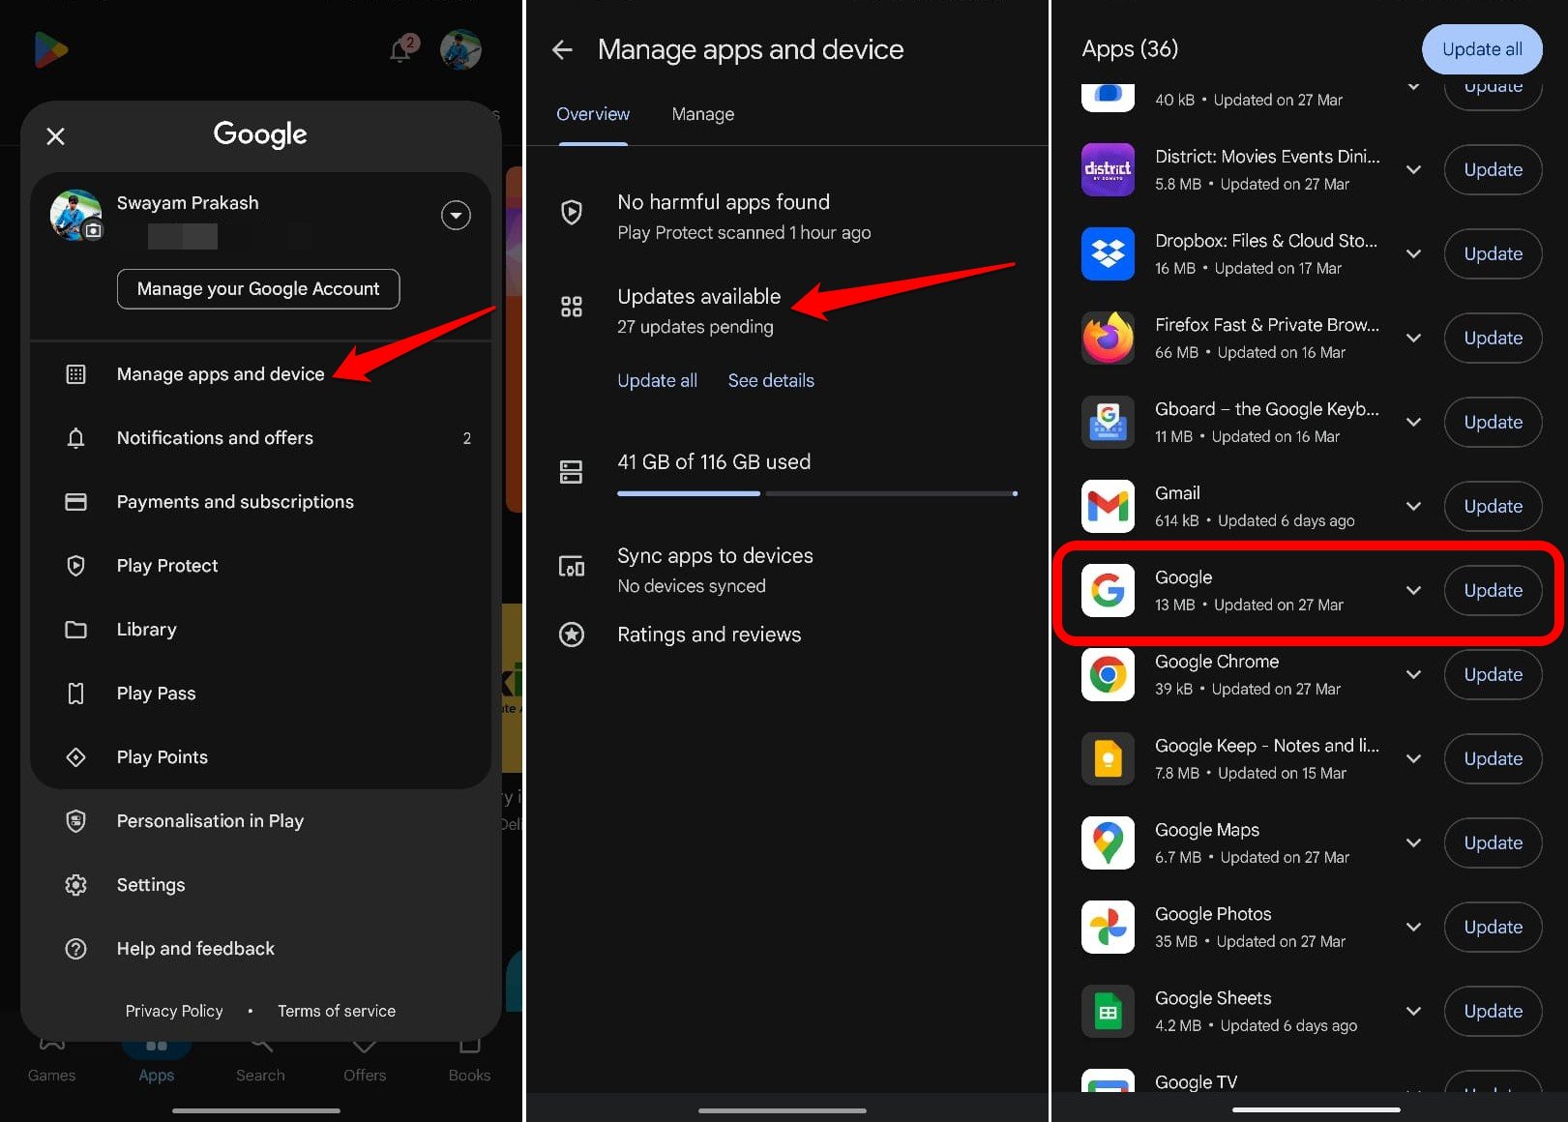The height and width of the screenshot is (1122, 1568).
Task: Switch to the Manage tab
Action: click(x=702, y=113)
